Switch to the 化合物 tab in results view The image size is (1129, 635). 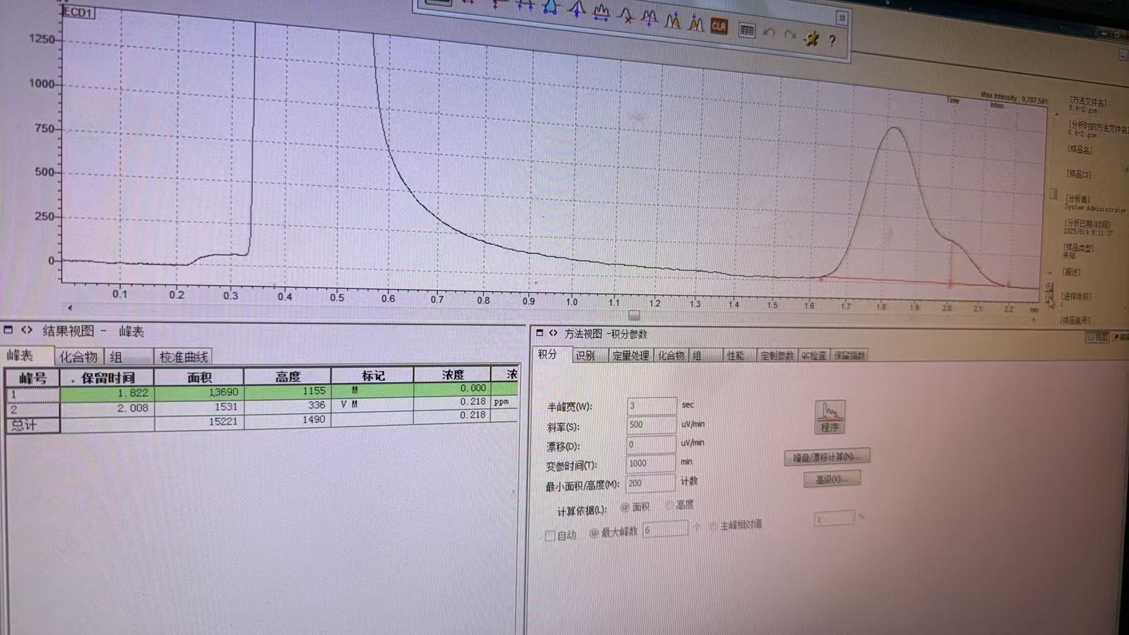[78, 357]
